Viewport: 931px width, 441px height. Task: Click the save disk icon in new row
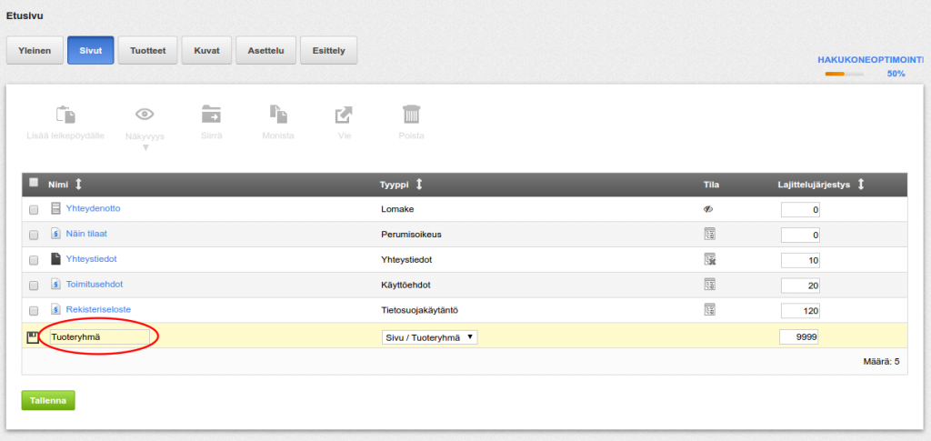(34, 337)
